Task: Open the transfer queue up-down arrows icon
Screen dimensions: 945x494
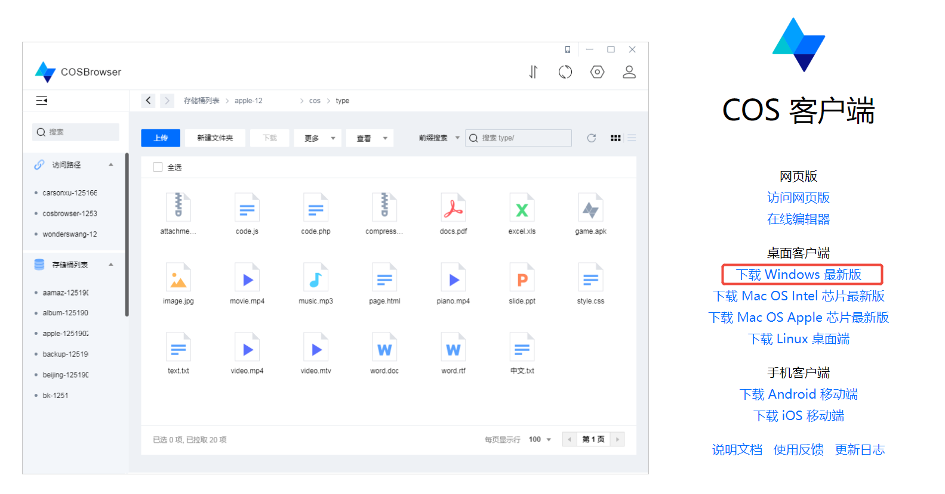Action: click(533, 72)
